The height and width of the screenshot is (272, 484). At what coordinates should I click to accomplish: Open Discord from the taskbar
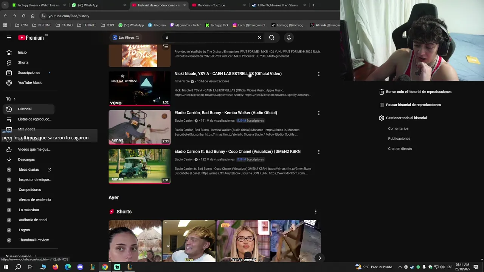pos(80,267)
